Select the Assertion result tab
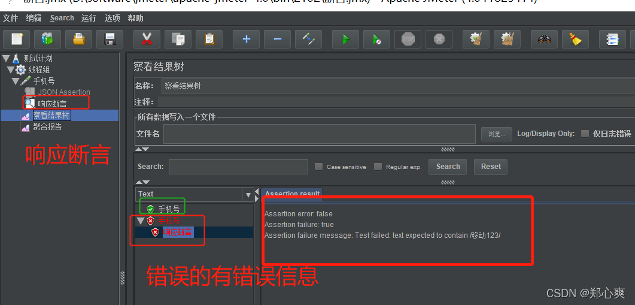The height and width of the screenshot is (305, 635). (x=292, y=194)
